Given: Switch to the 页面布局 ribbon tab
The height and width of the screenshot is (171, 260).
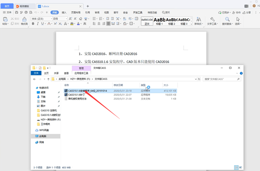Looking at the screenshot, I should (x=76, y=12).
